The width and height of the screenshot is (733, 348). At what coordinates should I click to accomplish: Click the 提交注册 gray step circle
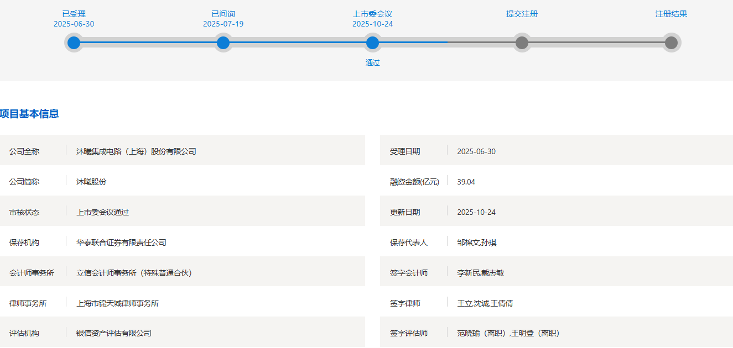522,43
